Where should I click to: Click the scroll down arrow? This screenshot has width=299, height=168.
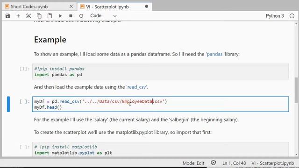[x=296, y=154]
